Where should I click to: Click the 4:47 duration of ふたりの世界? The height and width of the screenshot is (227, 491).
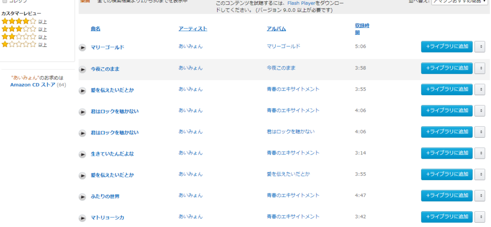361,195
